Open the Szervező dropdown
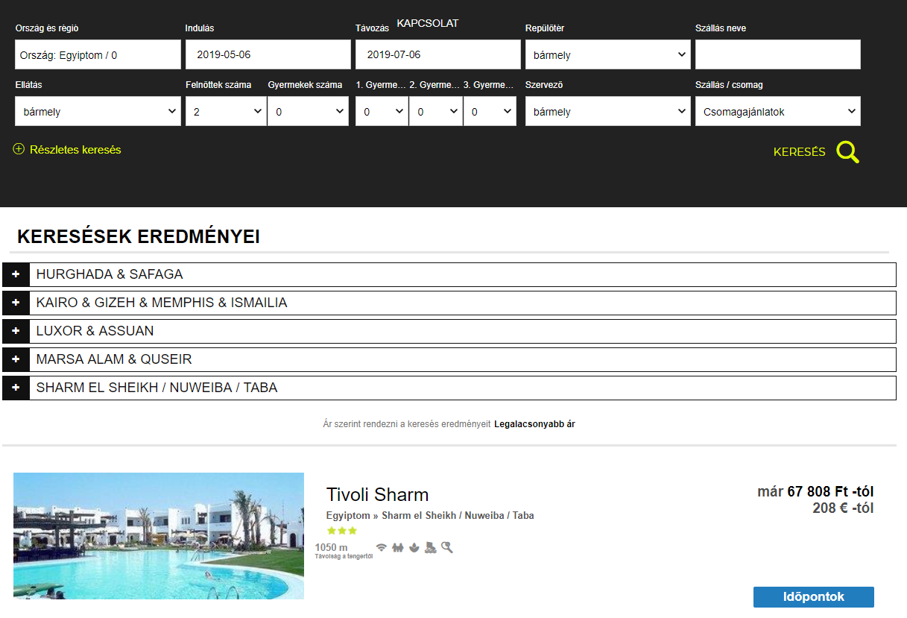Screen dimensions: 907x618 click(608, 111)
